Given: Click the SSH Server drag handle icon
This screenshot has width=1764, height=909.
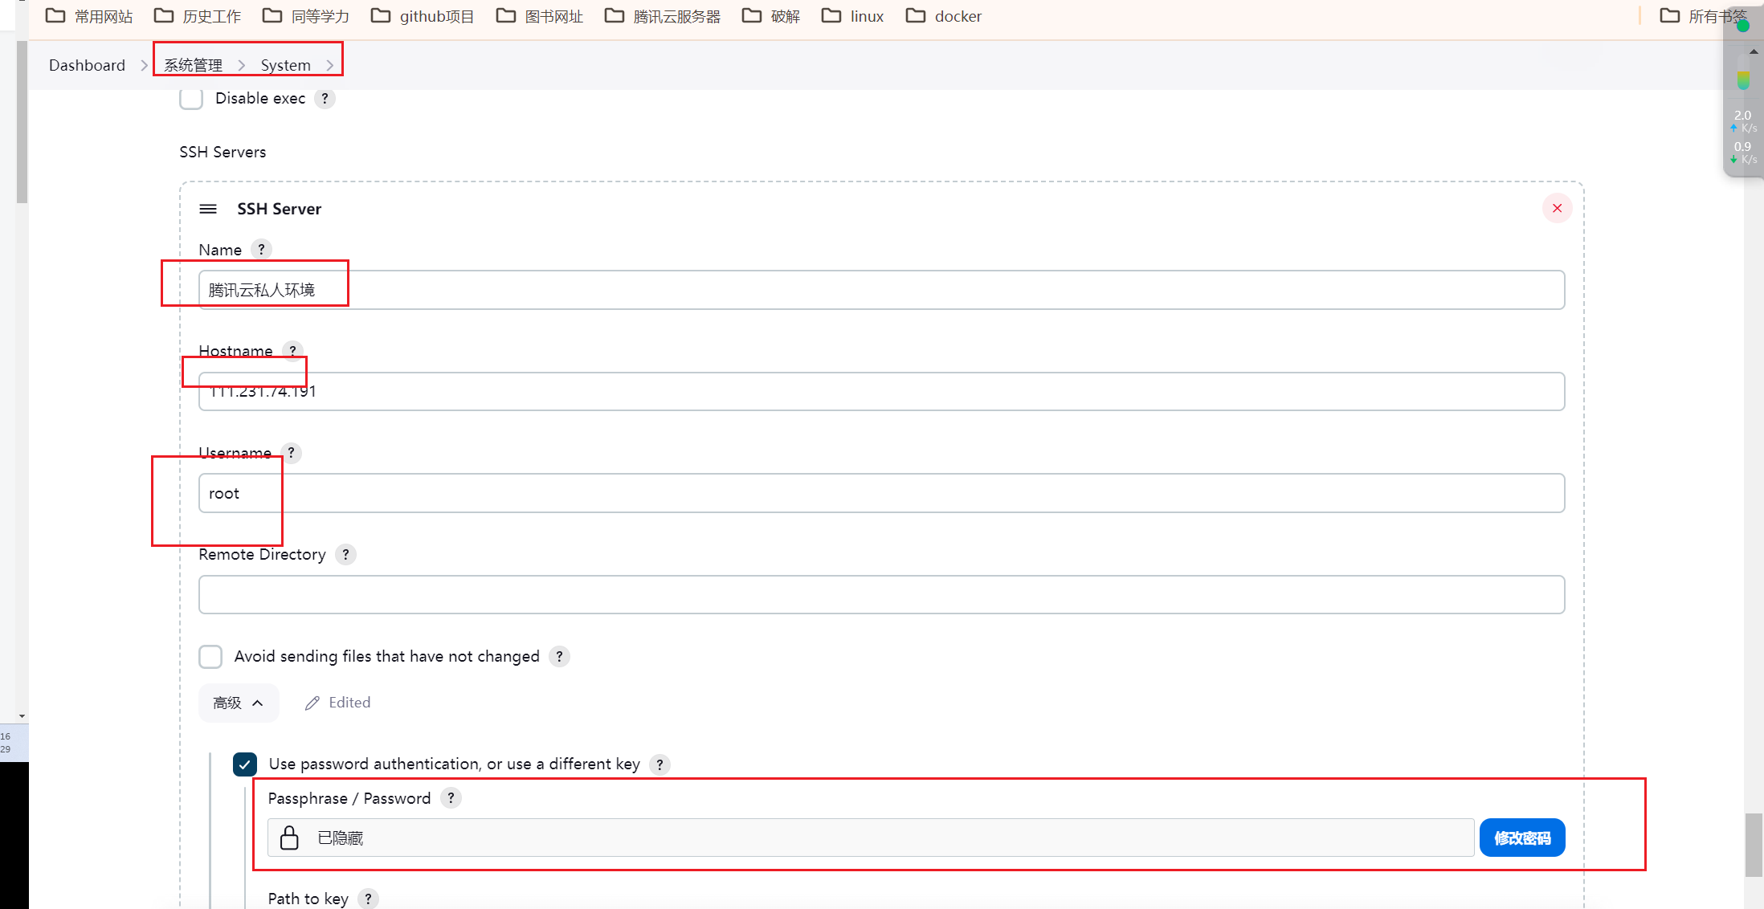Looking at the screenshot, I should pos(208,209).
